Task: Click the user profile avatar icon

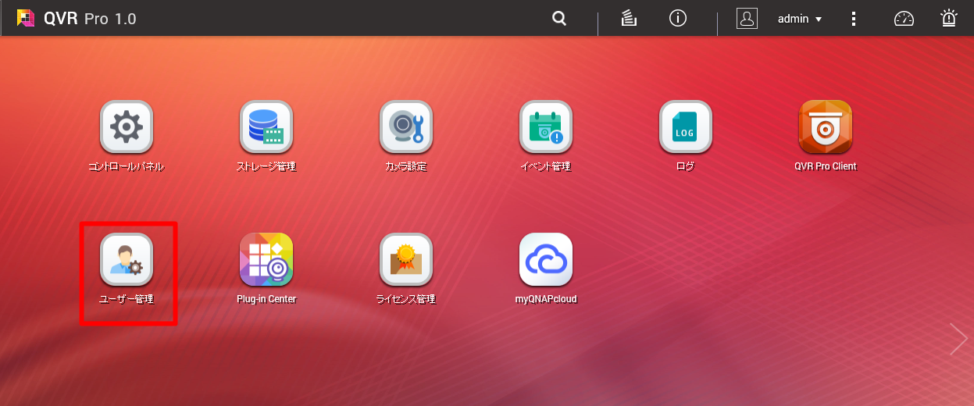Action: point(747,19)
